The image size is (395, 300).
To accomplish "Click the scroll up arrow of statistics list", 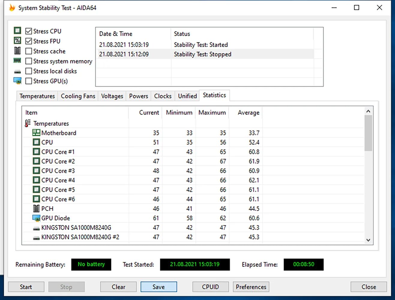I will (369, 111).
